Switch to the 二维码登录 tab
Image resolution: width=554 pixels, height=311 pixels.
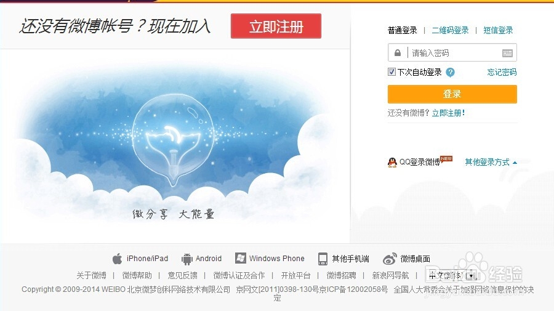pyautogui.click(x=450, y=30)
